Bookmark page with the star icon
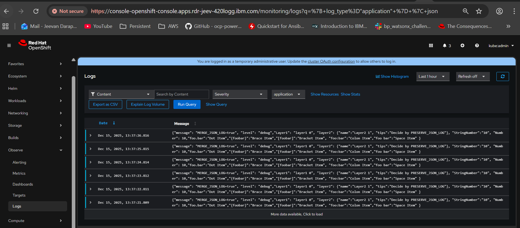Image resolution: width=520 pixels, height=228 pixels. [479, 11]
